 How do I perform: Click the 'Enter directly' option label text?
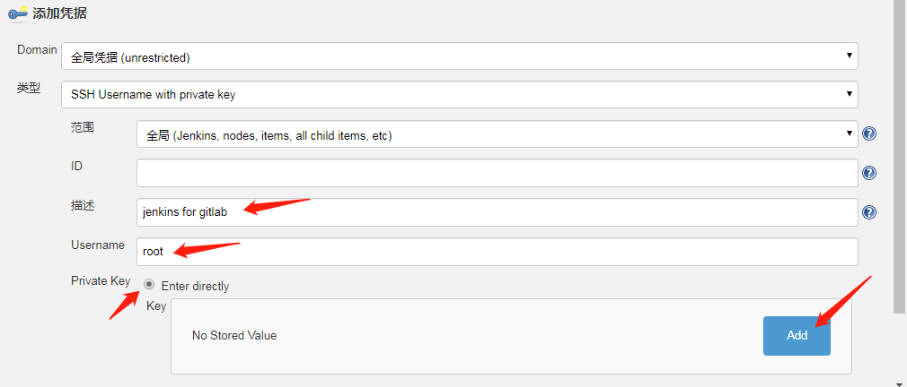(195, 286)
